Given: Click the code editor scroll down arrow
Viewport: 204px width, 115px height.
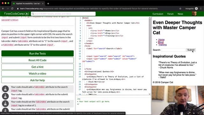Looking at the screenshot, I should pyautogui.click(x=149, y=94).
